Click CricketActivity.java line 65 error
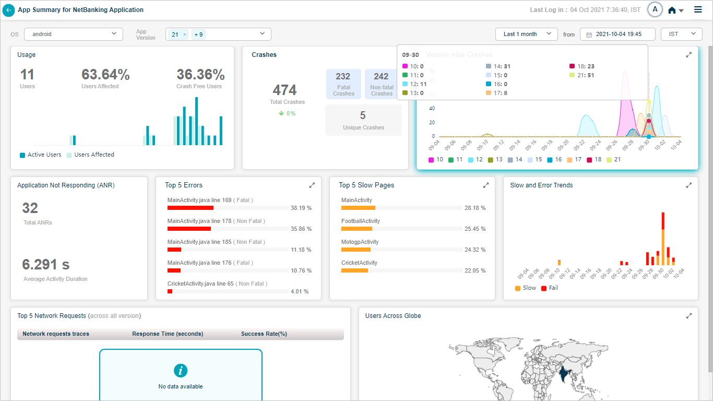Viewport: 713px width, 401px height. tap(217, 284)
